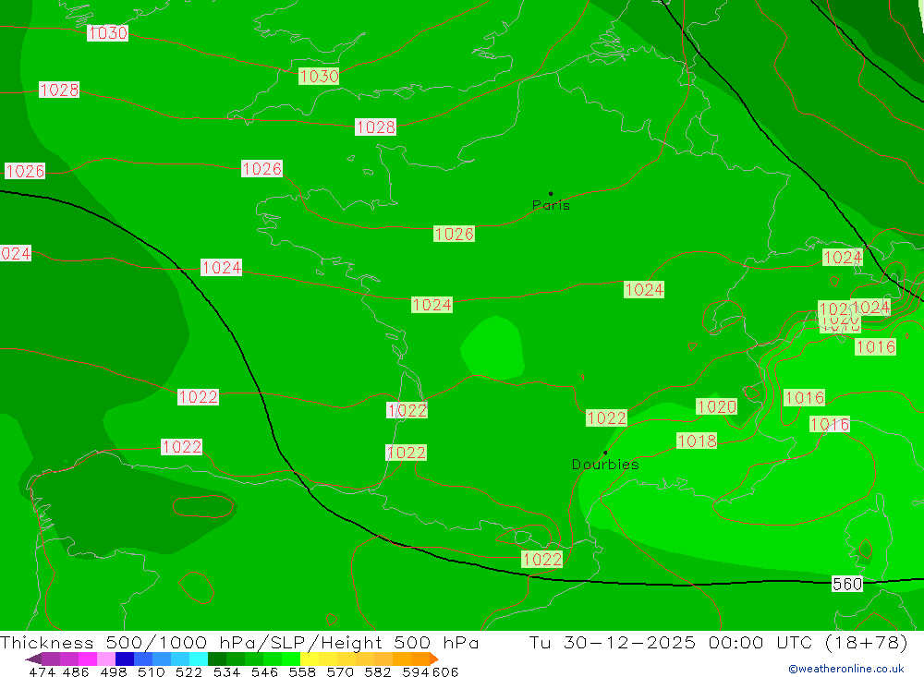
Task: Click the legend value 498
Action: tap(113, 671)
